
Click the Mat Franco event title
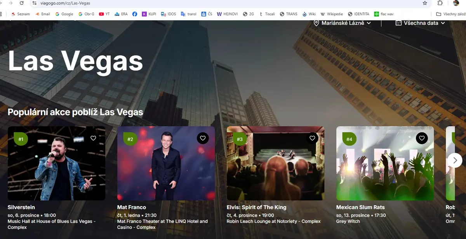coord(132,207)
